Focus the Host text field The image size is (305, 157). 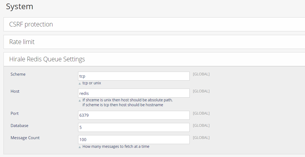click(x=134, y=93)
